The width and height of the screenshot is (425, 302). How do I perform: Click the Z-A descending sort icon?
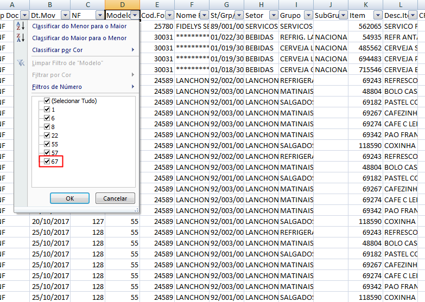(20, 38)
